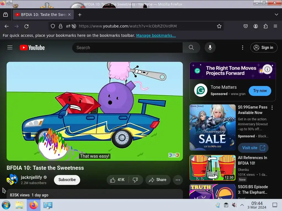Open site security padlock info

61,26
